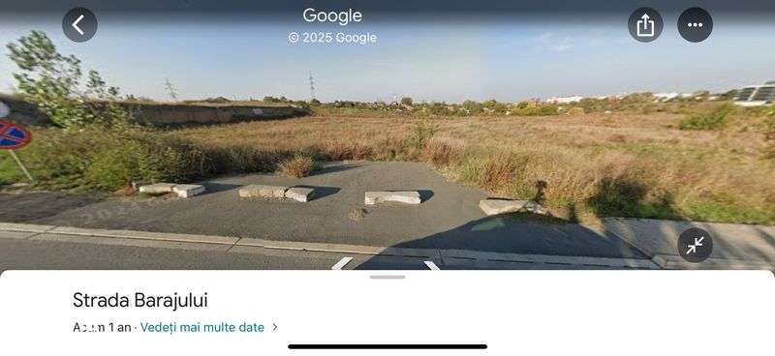
Task: Collapse Street View with the shrink arrows icon
Action: coord(695,245)
